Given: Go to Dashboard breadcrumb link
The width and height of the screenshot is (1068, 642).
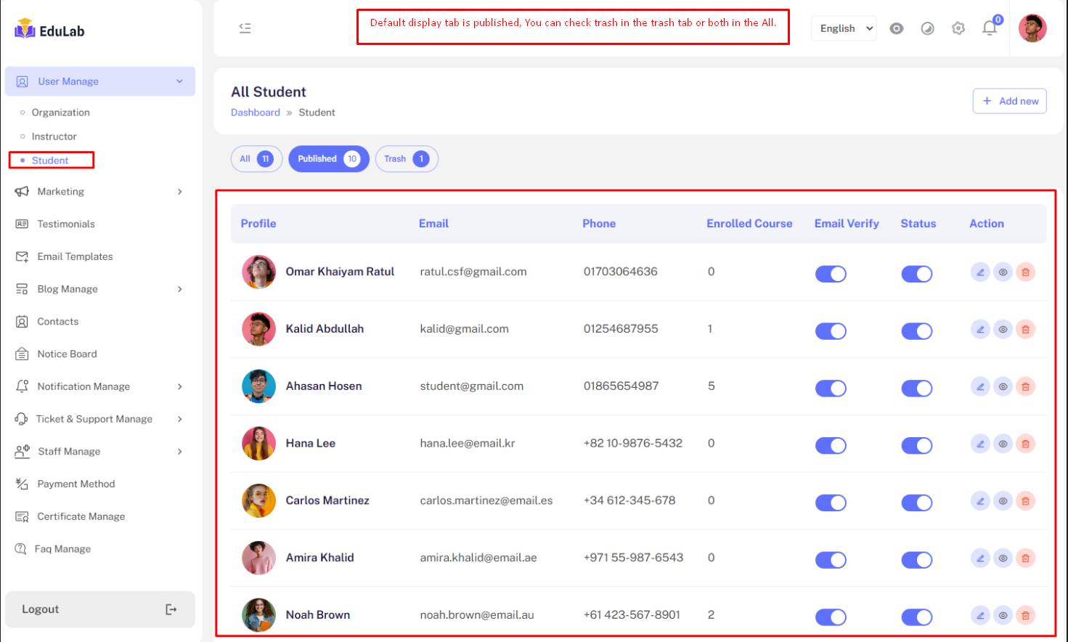Looking at the screenshot, I should 255,113.
